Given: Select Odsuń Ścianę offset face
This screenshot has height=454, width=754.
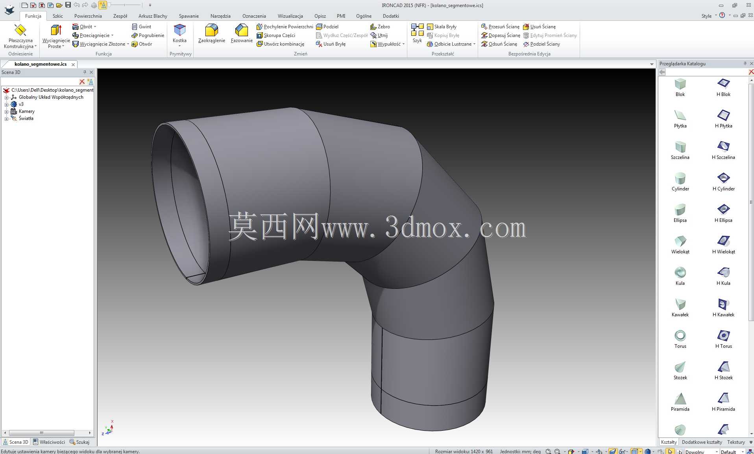Looking at the screenshot, I should 499,44.
